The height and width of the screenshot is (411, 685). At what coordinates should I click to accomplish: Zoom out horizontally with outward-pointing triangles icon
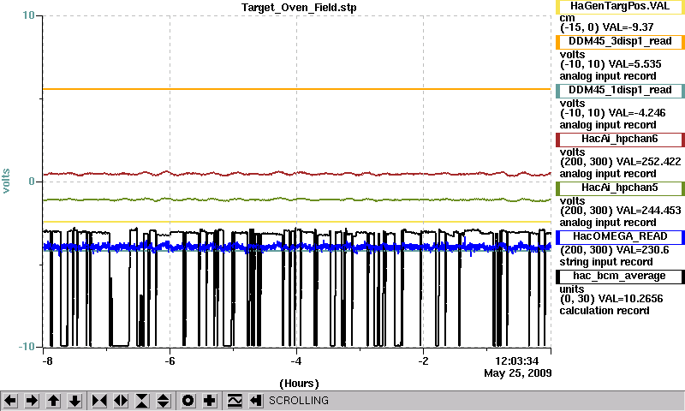121,401
